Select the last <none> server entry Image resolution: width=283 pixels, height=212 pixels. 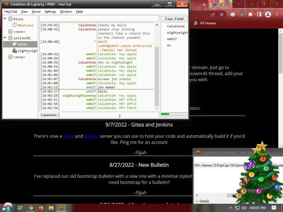[x=19, y=57]
